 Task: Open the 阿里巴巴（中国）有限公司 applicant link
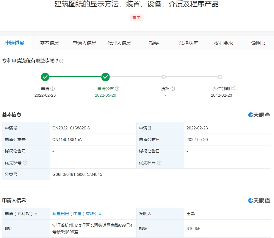tap(77, 214)
